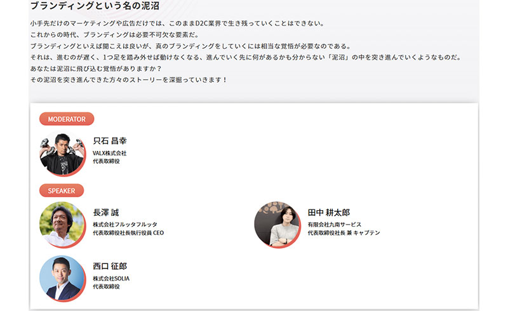Image resolution: width=508 pixels, height=311 pixels.
Task: Select the name 只石 昌幸
Action: coord(110,141)
